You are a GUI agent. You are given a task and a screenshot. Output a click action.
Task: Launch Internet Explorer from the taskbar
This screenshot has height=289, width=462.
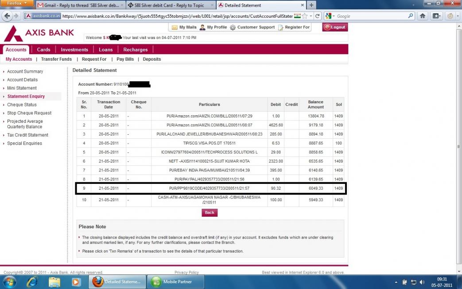tap(32, 282)
